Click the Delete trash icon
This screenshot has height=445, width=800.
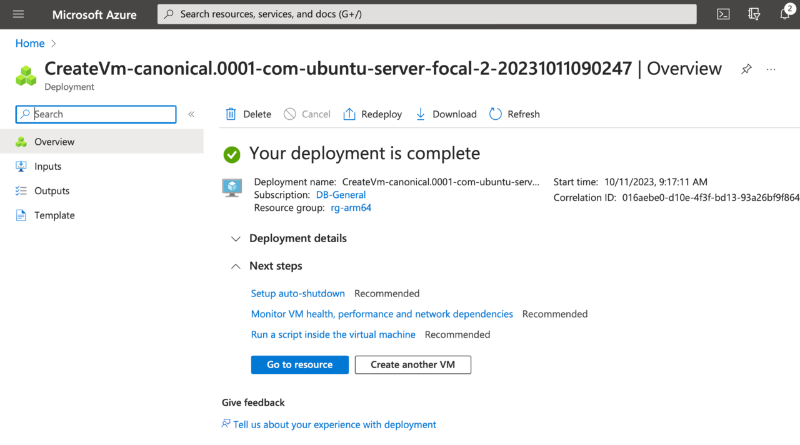(x=231, y=114)
